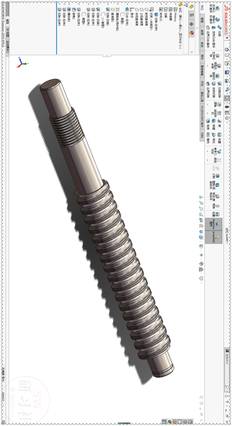Image resolution: width=232 pixels, height=426 pixels.
Task: Switch to the 评估 ribbon tab
Action: [202, 83]
